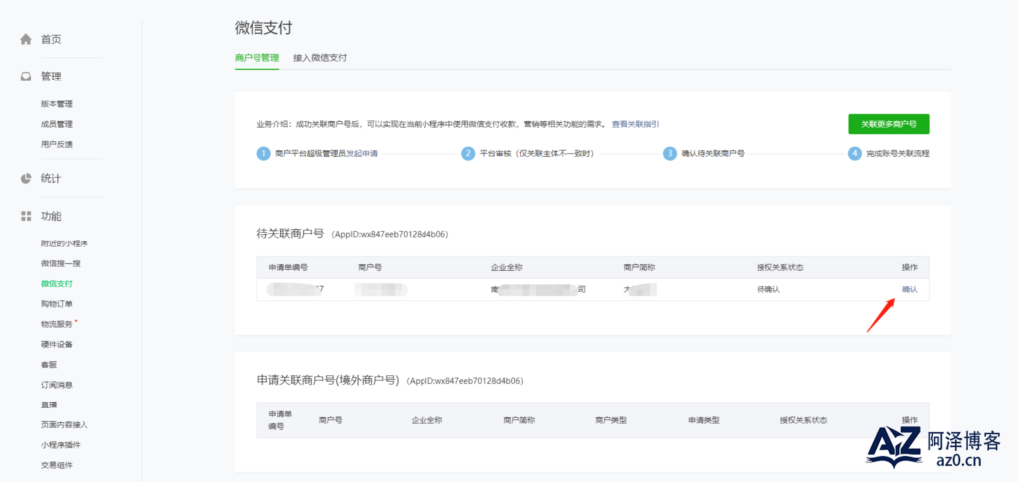Click the 确认待关联商户号 step 3 label
The width and height of the screenshot is (1018, 482).
click(712, 154)
